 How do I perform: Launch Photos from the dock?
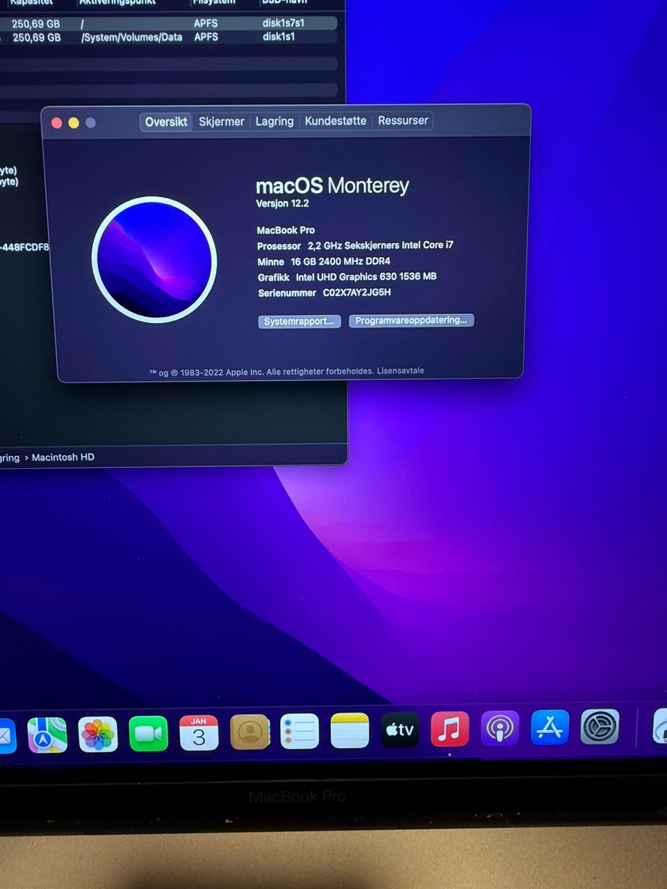98,734
